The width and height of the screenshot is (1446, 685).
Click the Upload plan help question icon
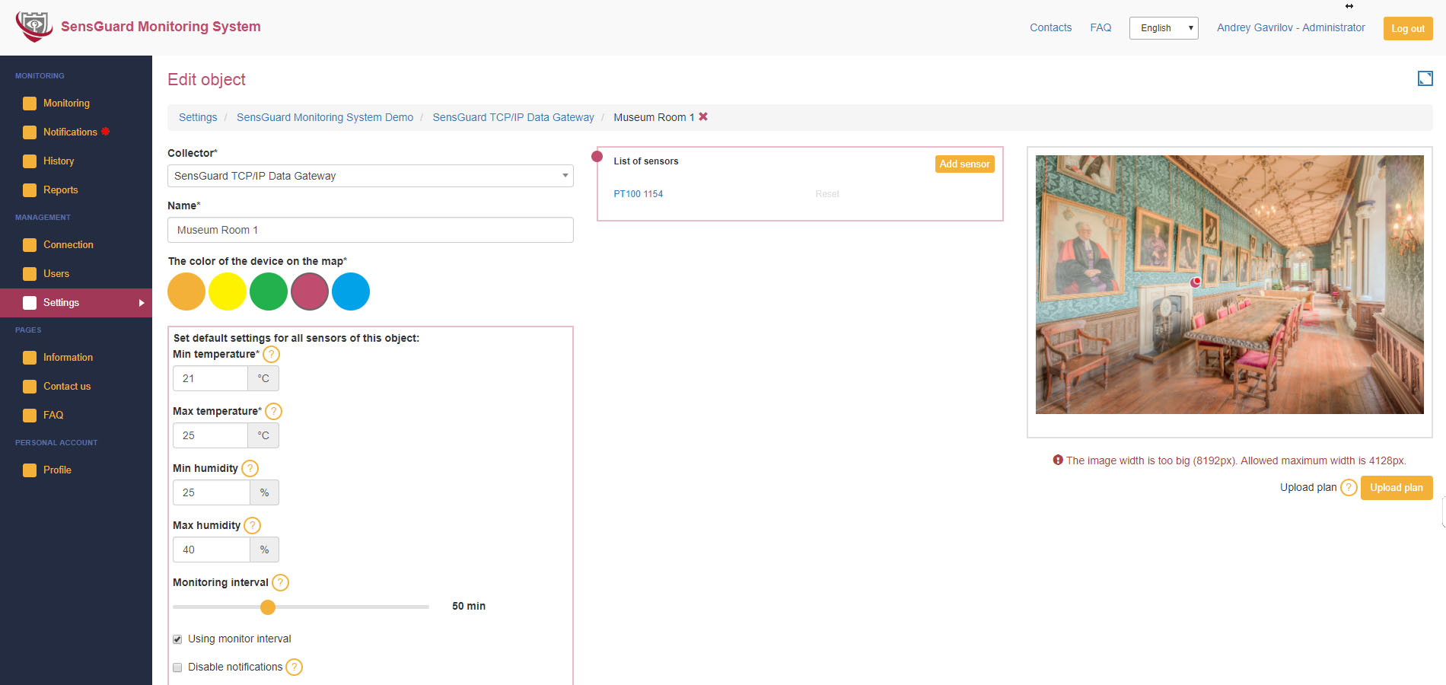pos(1349,487)
